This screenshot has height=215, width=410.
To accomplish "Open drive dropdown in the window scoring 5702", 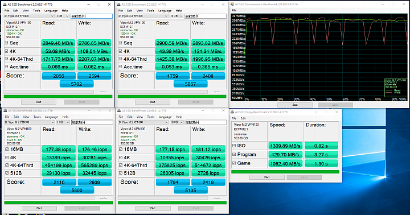I will coord(29,16).
